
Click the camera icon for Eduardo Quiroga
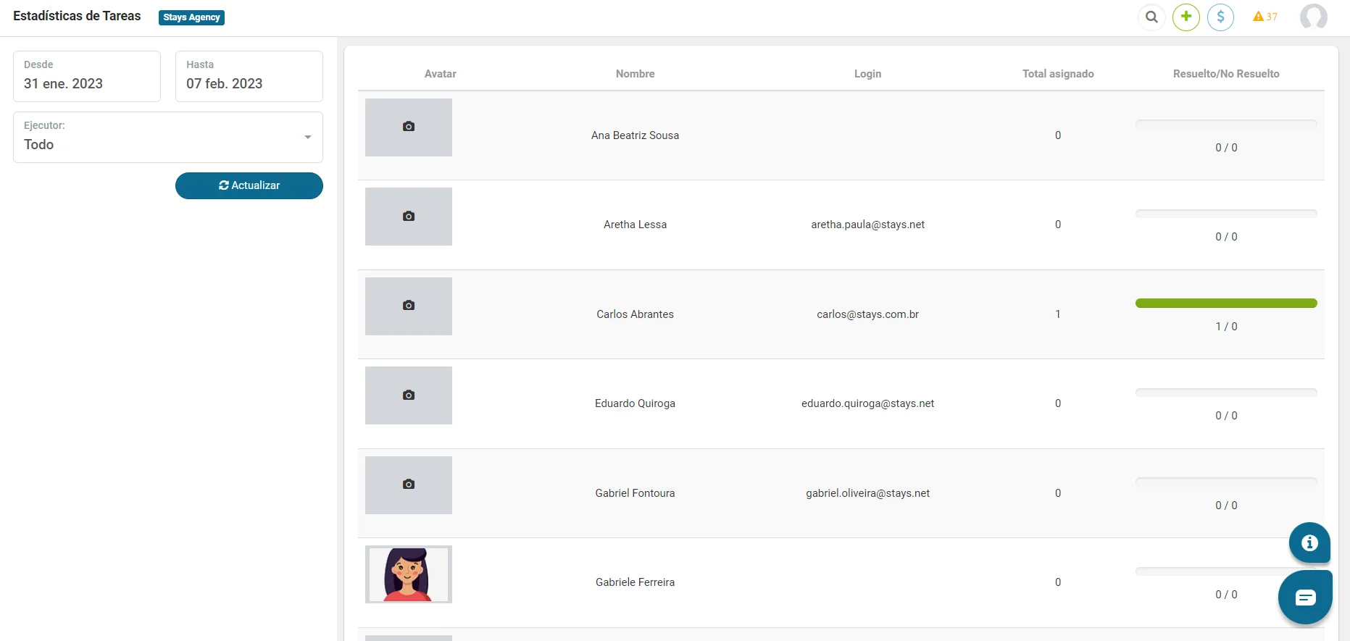point(409,395)
